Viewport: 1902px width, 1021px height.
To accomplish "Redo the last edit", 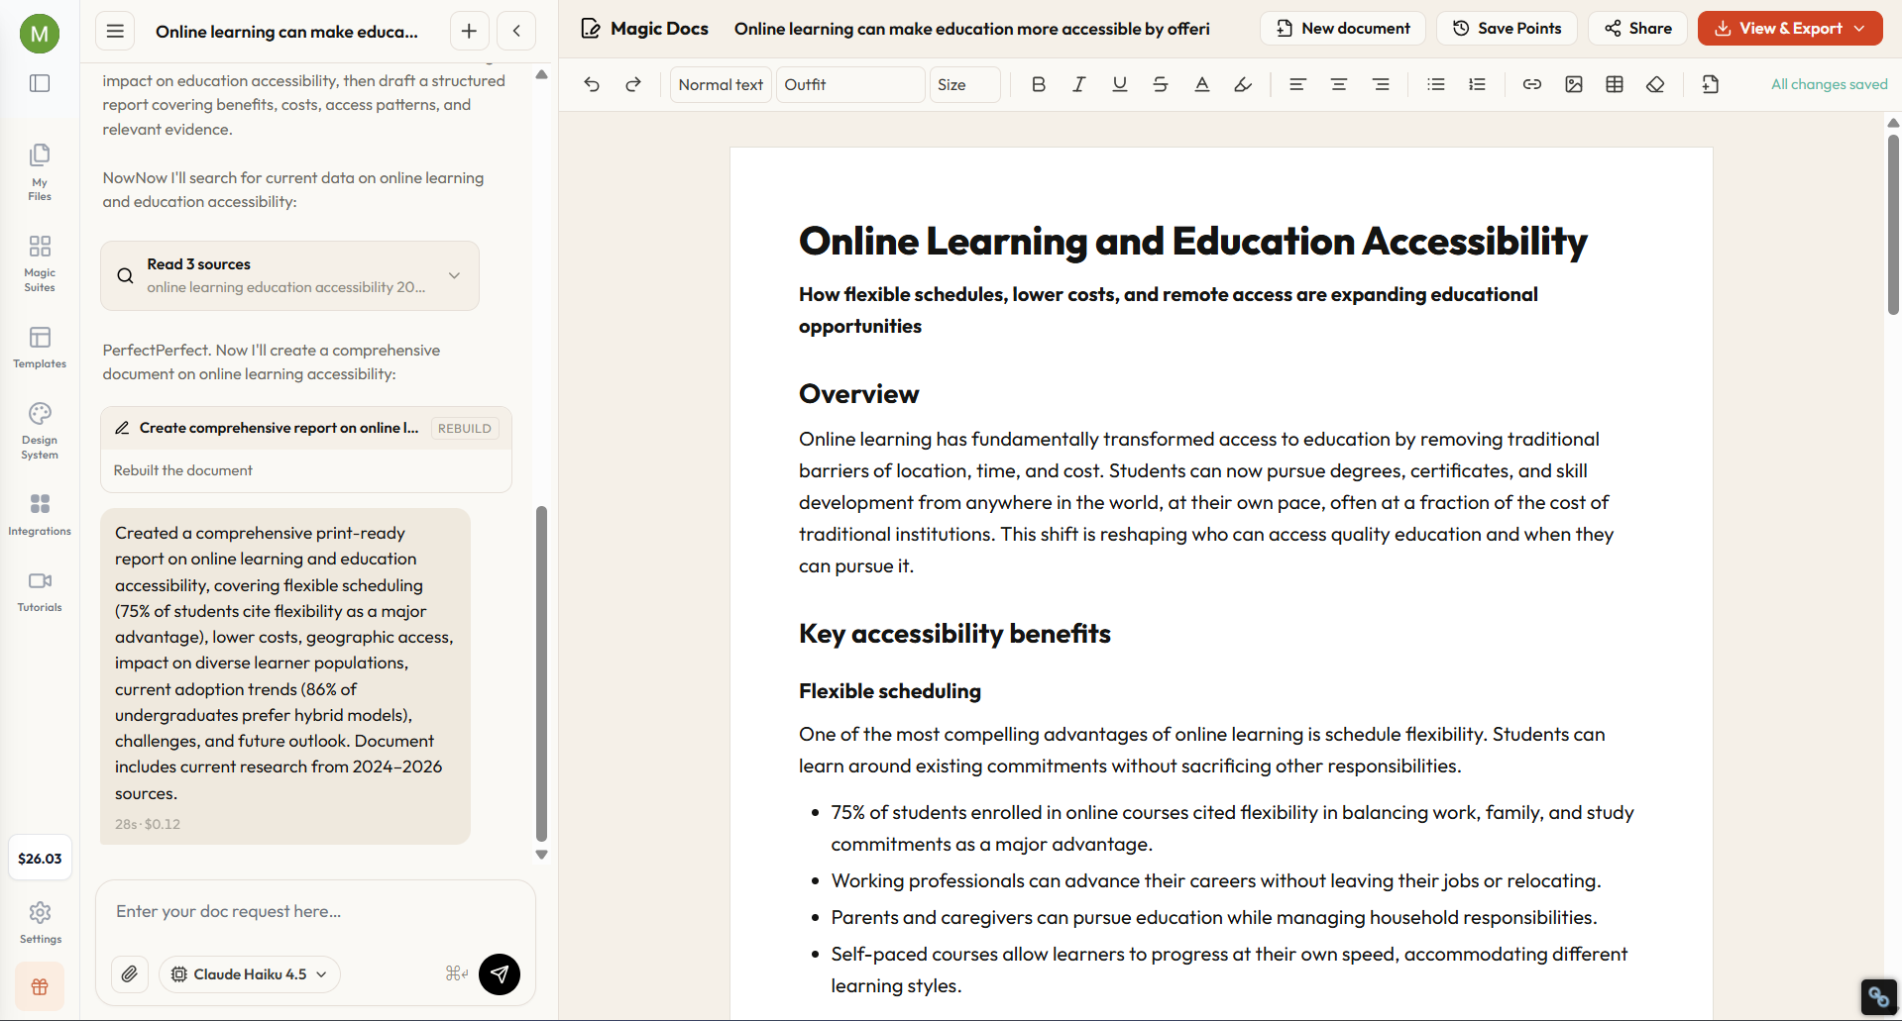I will (633, 84).
